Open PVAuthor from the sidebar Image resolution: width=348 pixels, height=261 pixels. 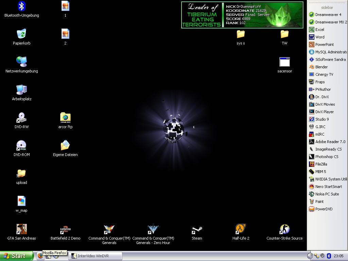click(320, 89)
